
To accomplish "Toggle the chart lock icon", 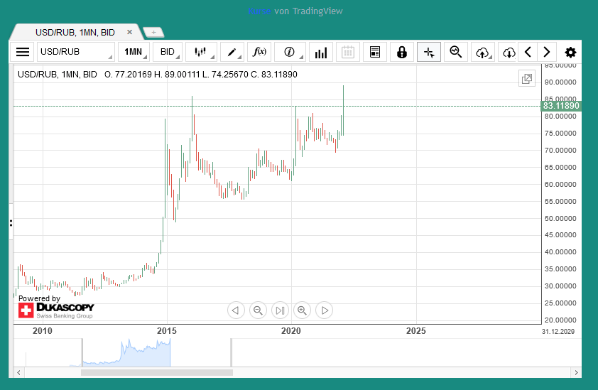I will click(402, 52).
